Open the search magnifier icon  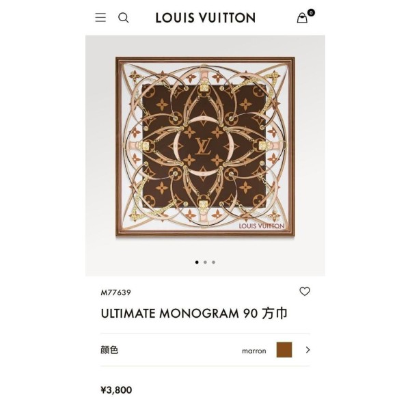(x=124, y=18)
